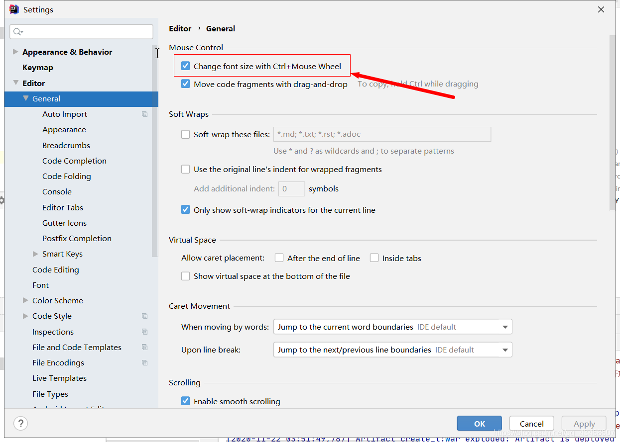
Task: Click the OK button
Action: point(480,424)
